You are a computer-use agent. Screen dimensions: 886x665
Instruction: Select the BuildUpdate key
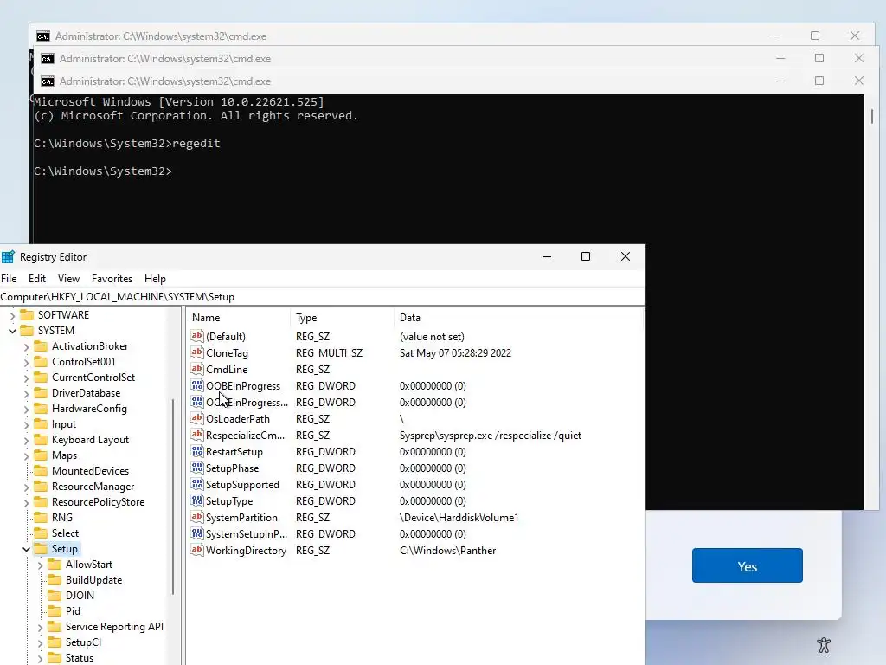(x=93, y=580)
